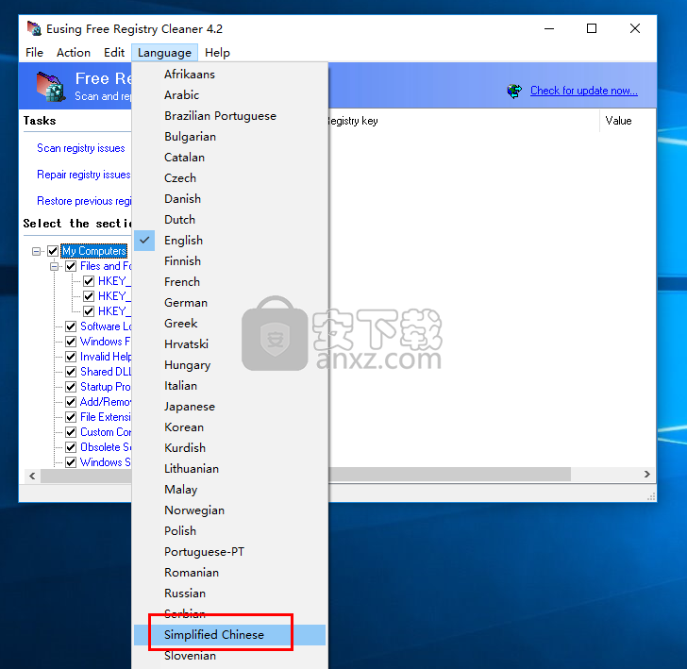Click the right arrow of horizontal scrollbar
Image resolution: width=687 pixels, height=669 pixels.
coord(647,475)
